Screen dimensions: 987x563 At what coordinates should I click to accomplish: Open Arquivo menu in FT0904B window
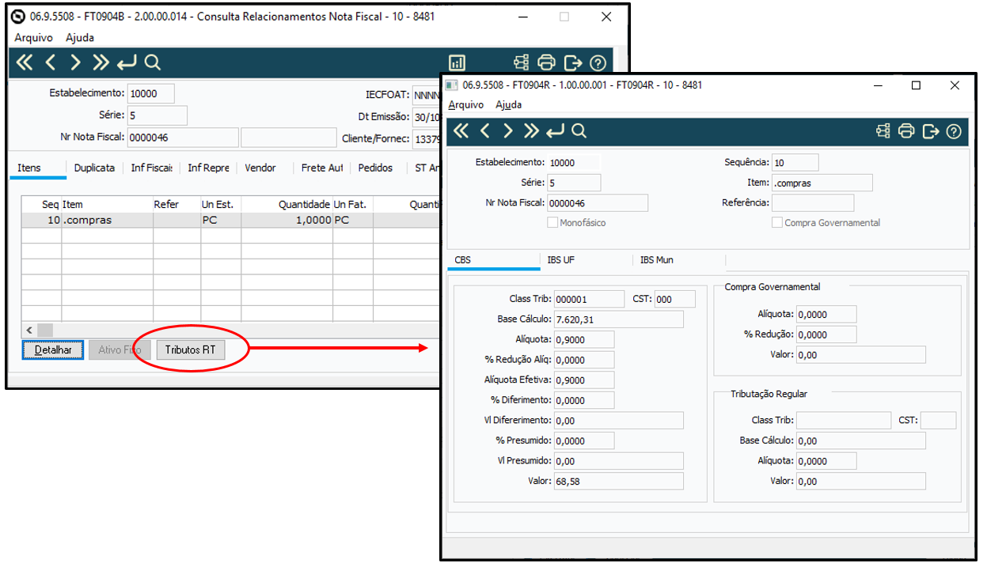34,37
